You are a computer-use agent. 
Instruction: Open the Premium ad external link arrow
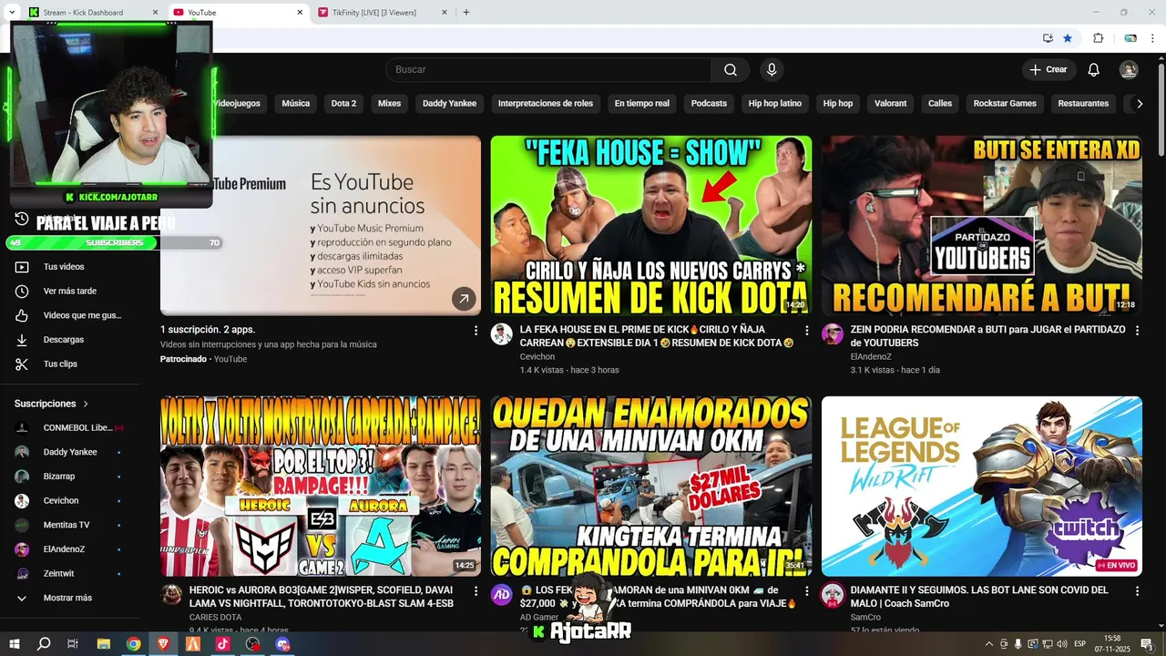point(464,298)
